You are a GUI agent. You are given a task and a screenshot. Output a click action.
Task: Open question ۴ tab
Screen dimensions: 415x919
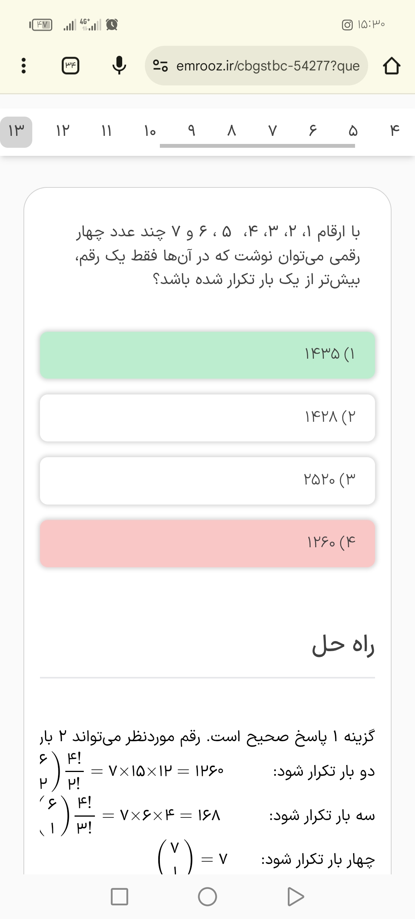[395, 132]
